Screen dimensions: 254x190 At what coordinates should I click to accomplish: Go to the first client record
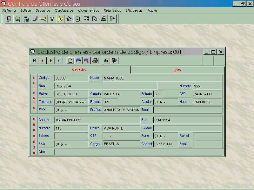(34, 61)
